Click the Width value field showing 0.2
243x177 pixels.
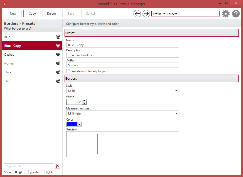click(x=74, y=102)
